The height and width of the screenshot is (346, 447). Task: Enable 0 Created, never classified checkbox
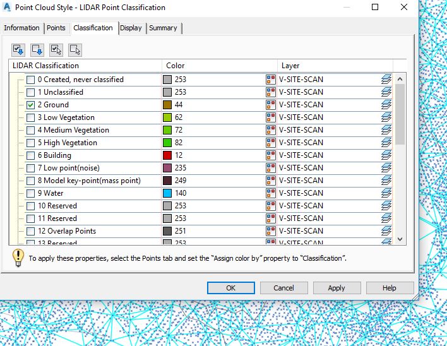click(30, 80)
